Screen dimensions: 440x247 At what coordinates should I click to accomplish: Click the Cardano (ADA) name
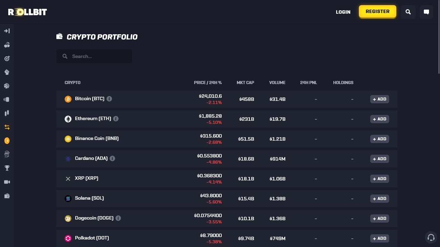[x=91, y=158]
